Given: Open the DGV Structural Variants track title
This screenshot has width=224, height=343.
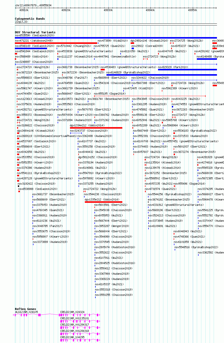Looking at the screenshot, I should 35,32.
